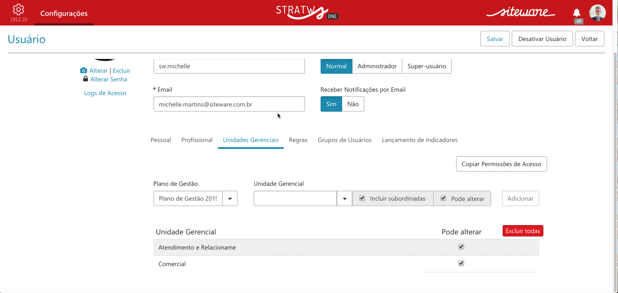This screenshot has width=618, height=293.
Task: Toggle Incluir subordinadas checkbox
Action: (x=362, y=198)
